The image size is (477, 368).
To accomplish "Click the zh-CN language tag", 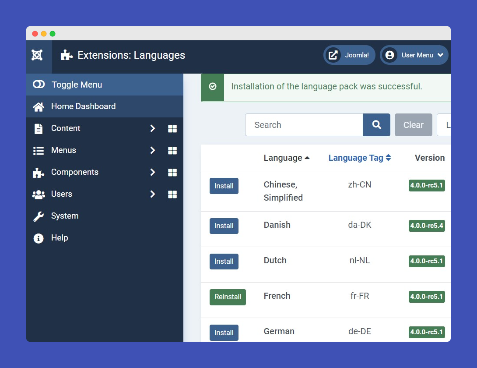I will pyautogui.click(x=360, y=184).
